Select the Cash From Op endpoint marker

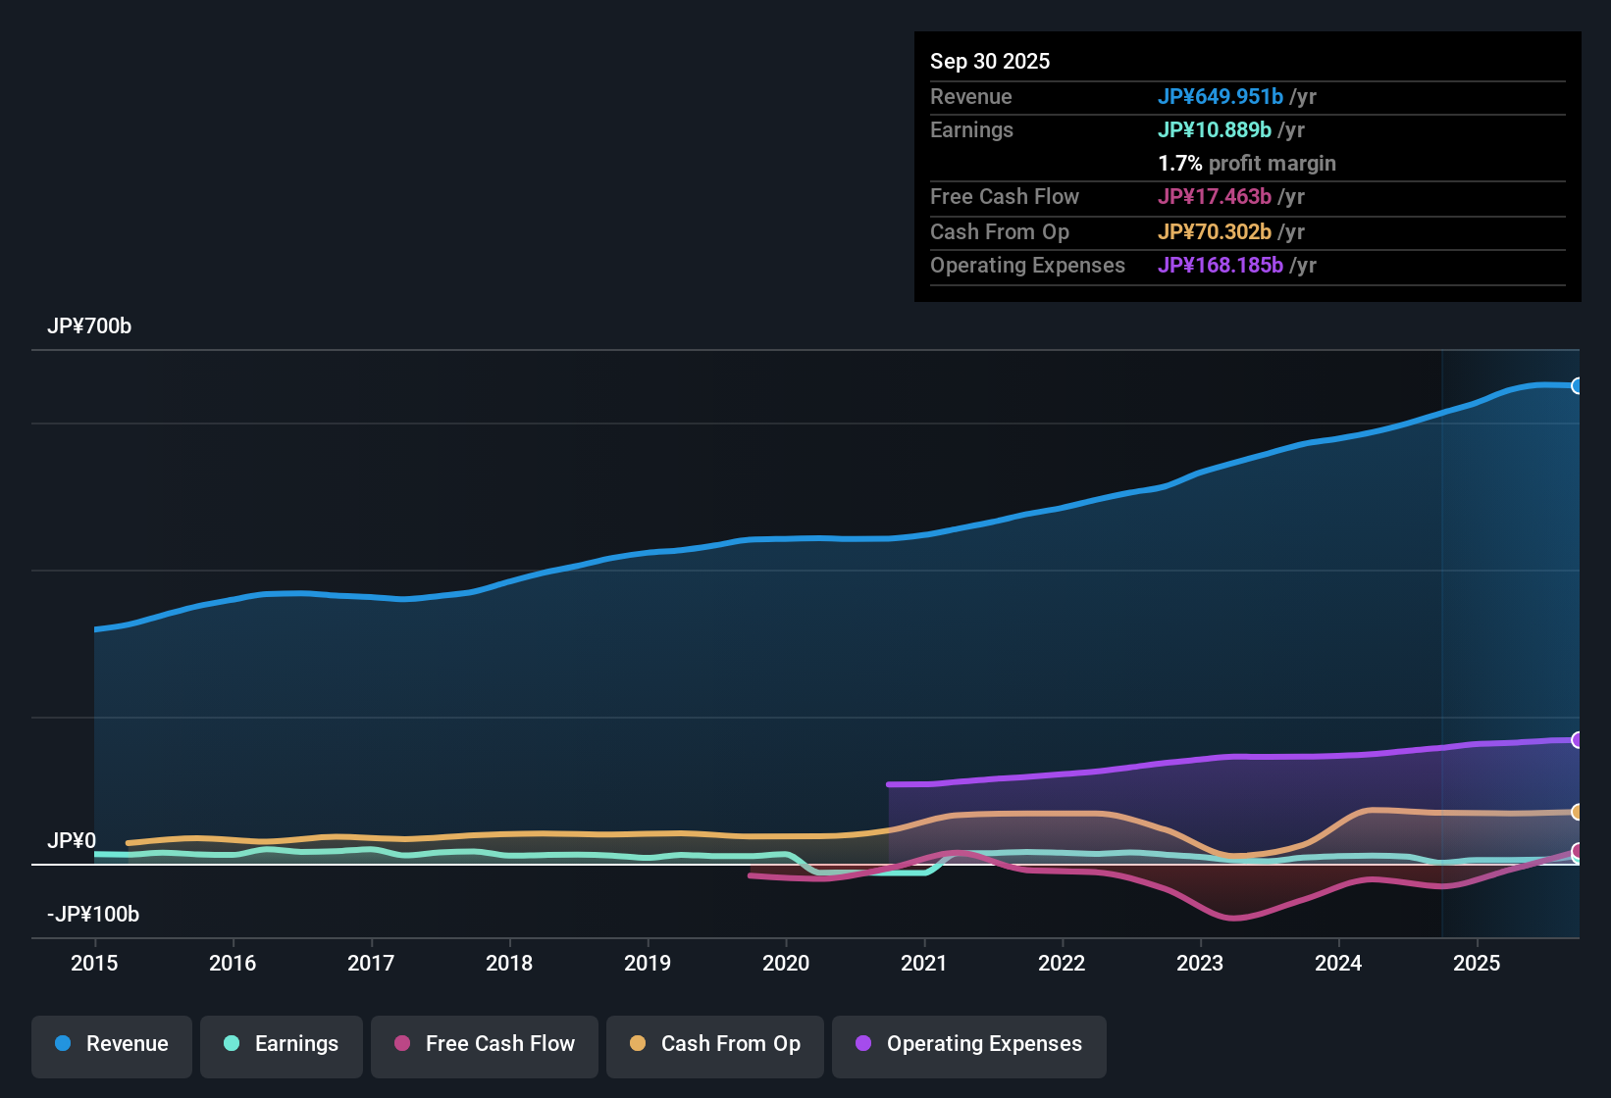[1577, 812]
